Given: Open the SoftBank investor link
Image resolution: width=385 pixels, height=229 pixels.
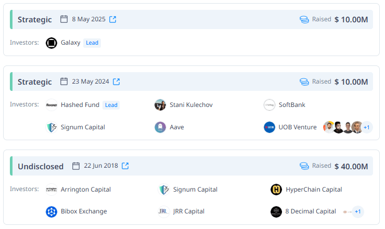Looking at the screenshot, I should click(x=292, y=105).
